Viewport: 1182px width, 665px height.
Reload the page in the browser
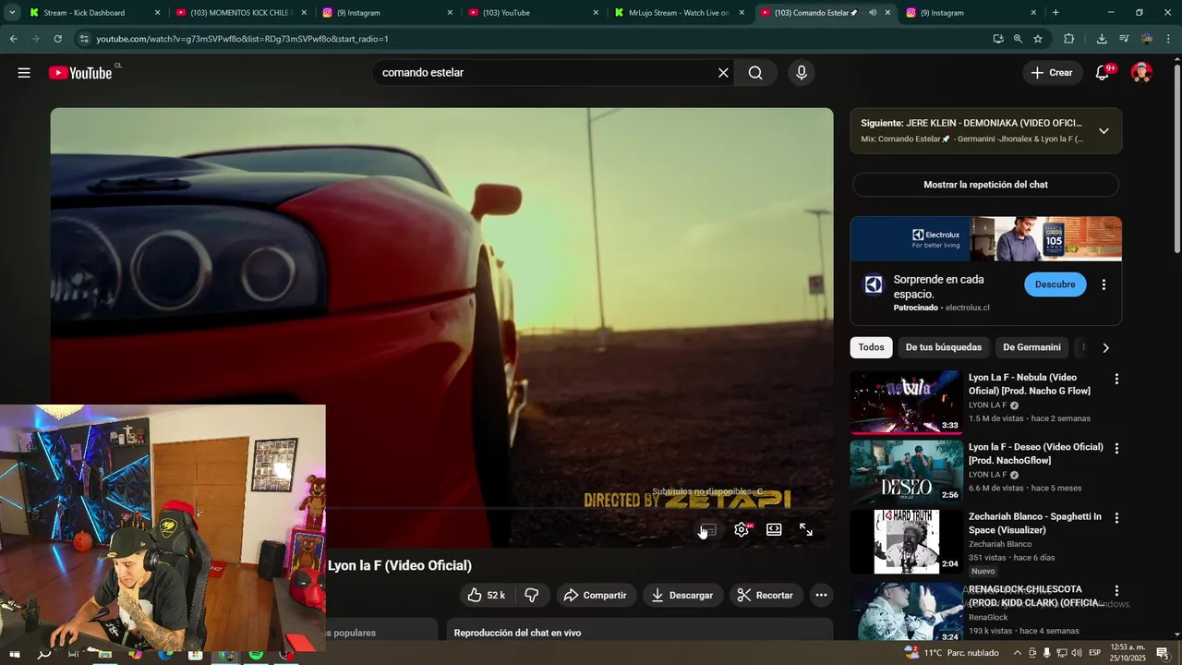tap(57, 39)
